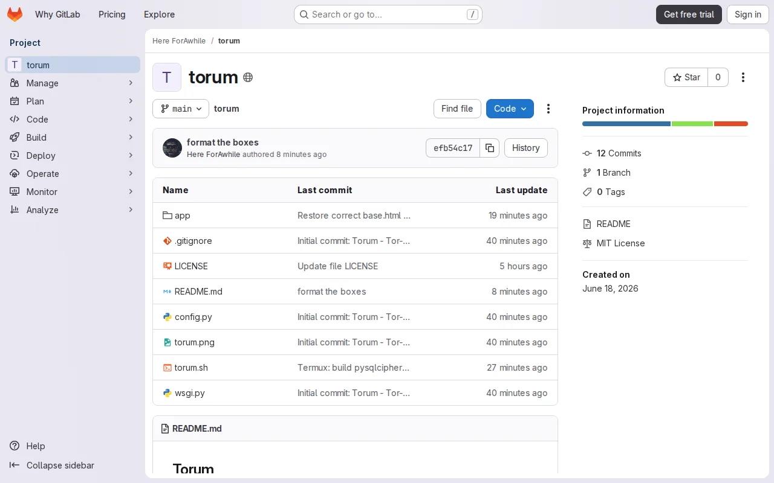Open the app folder

click(x=183, y=216)
